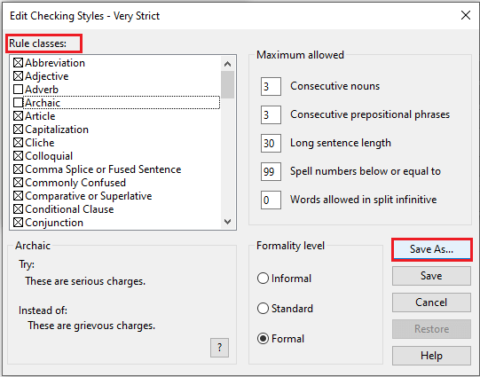The width and height of the screenshot is (480, 377).
Task: Click the Save As... button
Action: click(431, 249)
